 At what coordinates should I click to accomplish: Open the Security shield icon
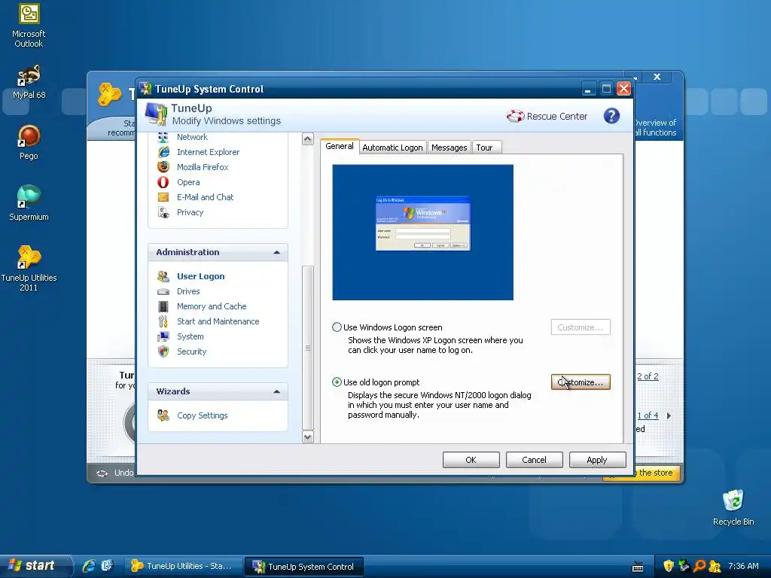[163, 351]
